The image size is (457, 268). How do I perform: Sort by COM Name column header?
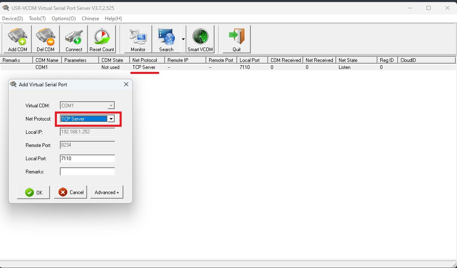(47, 60)
